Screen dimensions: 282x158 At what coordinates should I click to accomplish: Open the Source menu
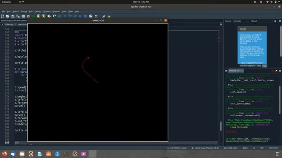click(24, 11)
